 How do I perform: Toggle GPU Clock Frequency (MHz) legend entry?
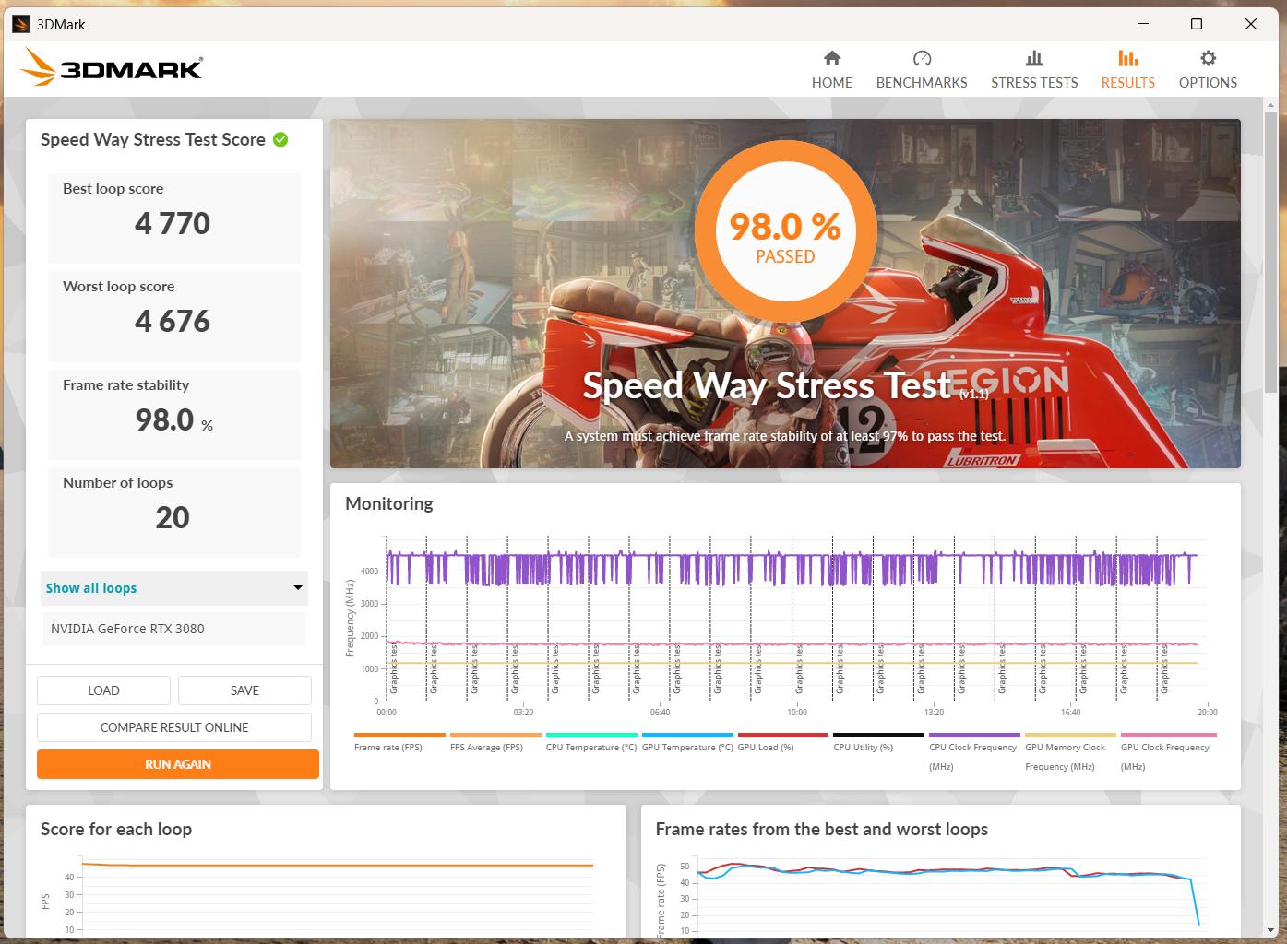coord(1167,753)
